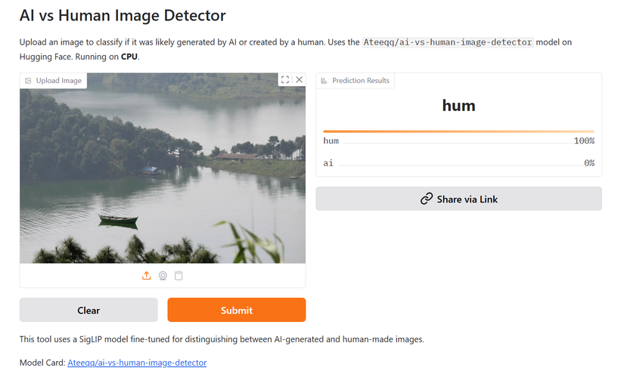The width and height of the screenshot is (624, 371).
Task: Click the orange hum confidence bar
Action: (x=458, y=131)
